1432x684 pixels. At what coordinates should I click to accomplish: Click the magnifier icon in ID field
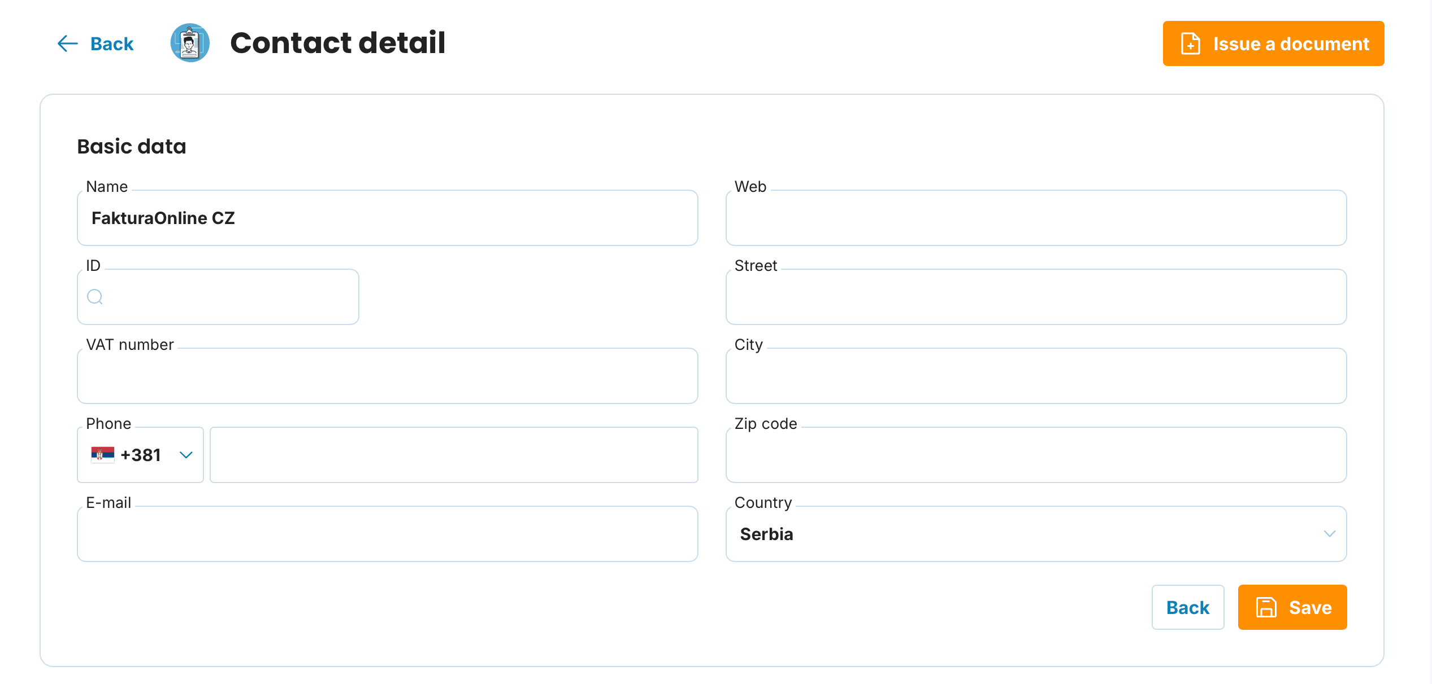(x=95, y=297)
